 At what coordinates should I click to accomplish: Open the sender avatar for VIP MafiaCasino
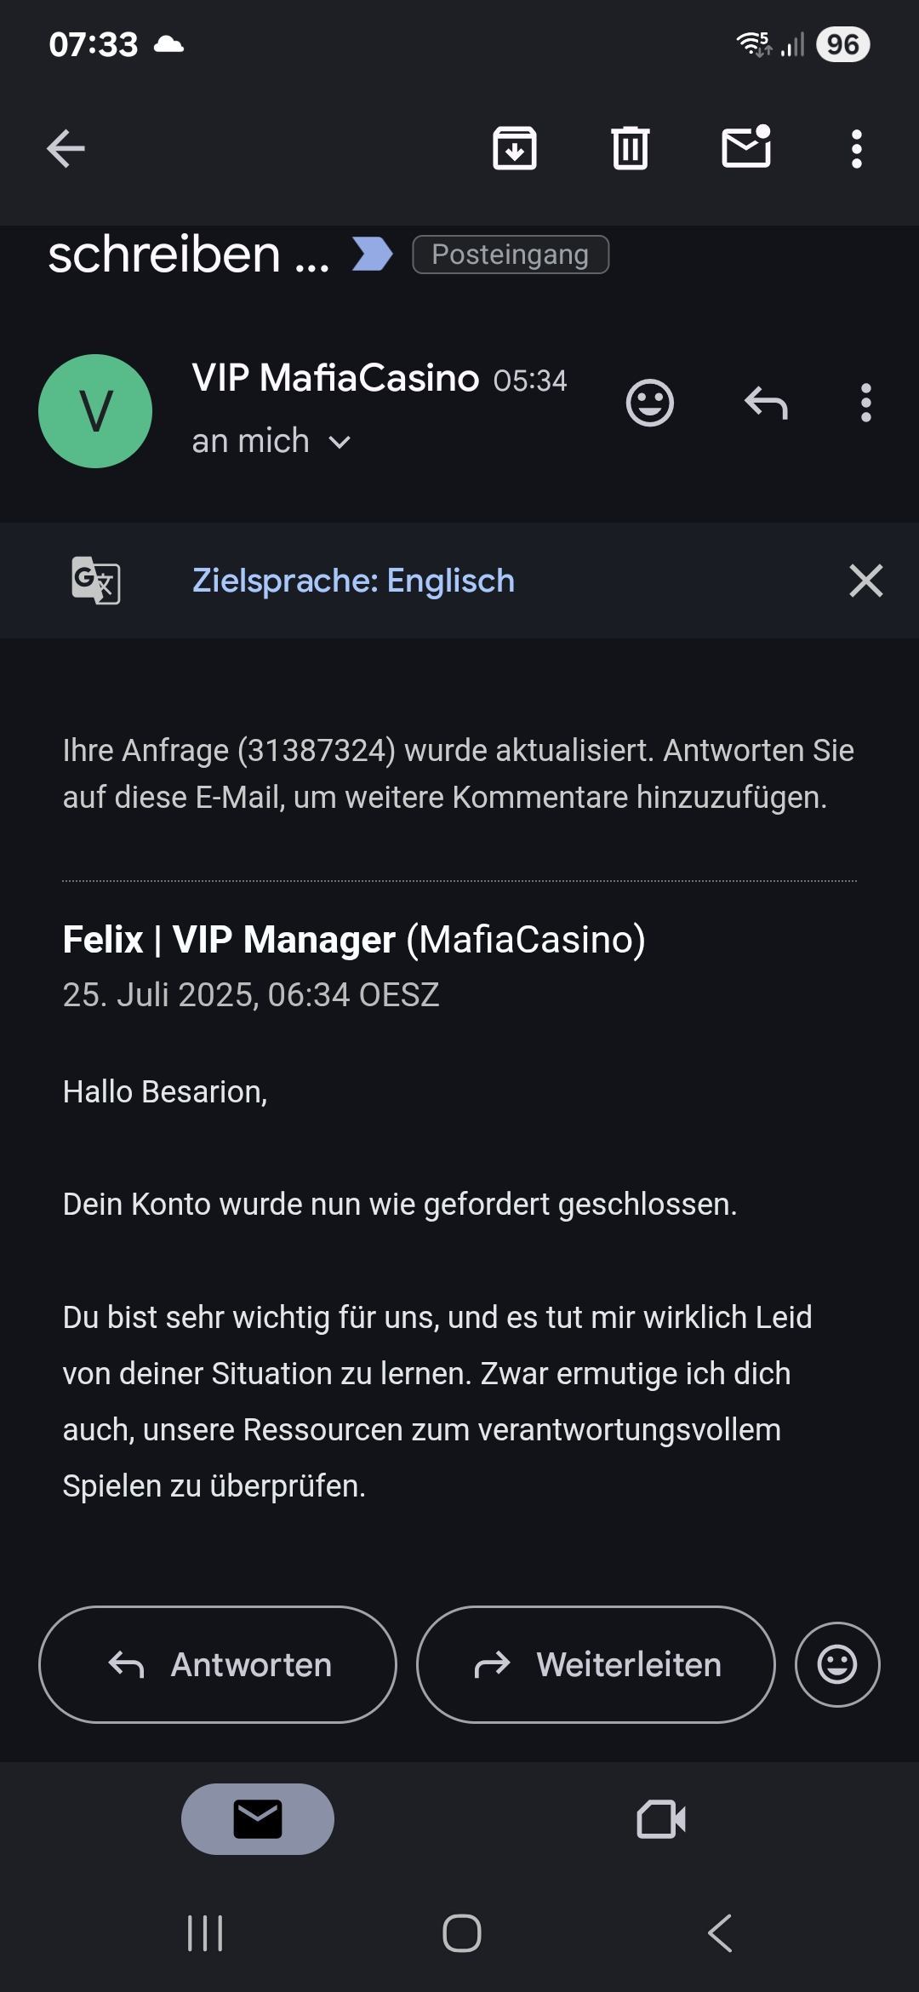pyautogui.click(x=95, y=411)
